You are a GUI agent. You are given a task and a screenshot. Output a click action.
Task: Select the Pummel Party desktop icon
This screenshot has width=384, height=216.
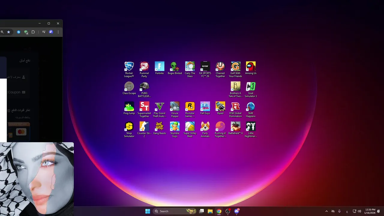[x=144, y=69]
